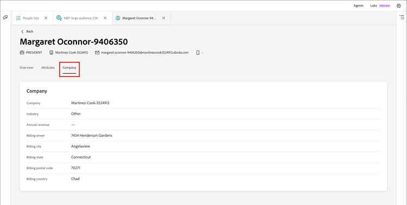The image size is (407, 205).
Task: Click the Annual revenue dash value
Action: pyautogui.click(x=73, y=125)
